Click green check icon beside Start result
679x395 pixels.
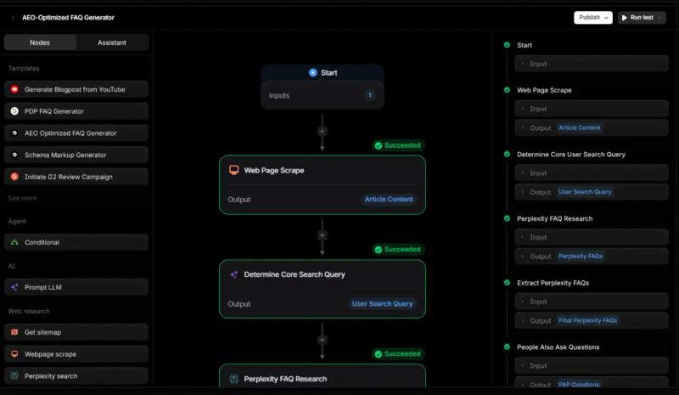coord(507,45)
